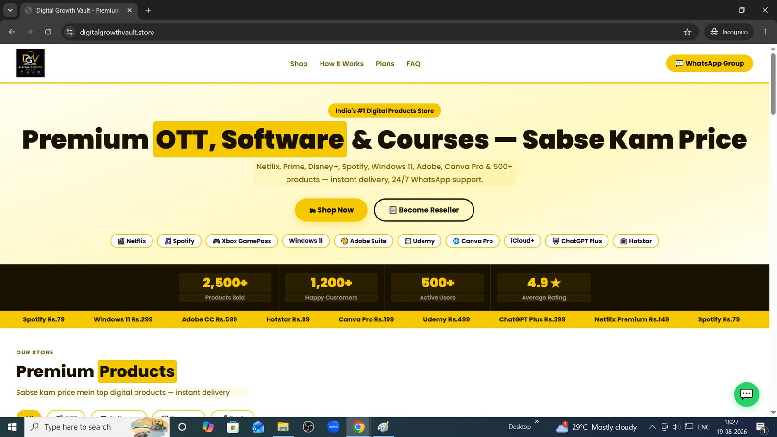Screen dimensions: 777x437
Task: Click the Incognito profile indicator
Action: pyautogui.click(x=729, y=32)
